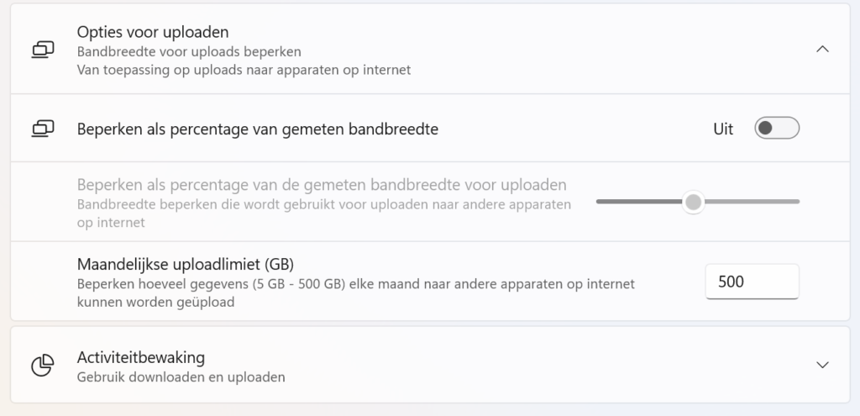Click the pie chart icon for Activiteitbewaking
860x416 pixels.
(43, 366)
